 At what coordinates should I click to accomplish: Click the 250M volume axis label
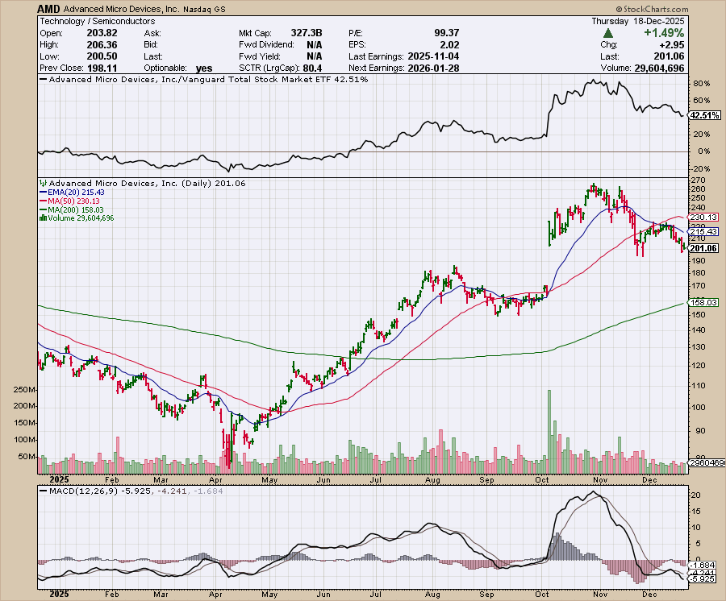(x=25, y=390)
